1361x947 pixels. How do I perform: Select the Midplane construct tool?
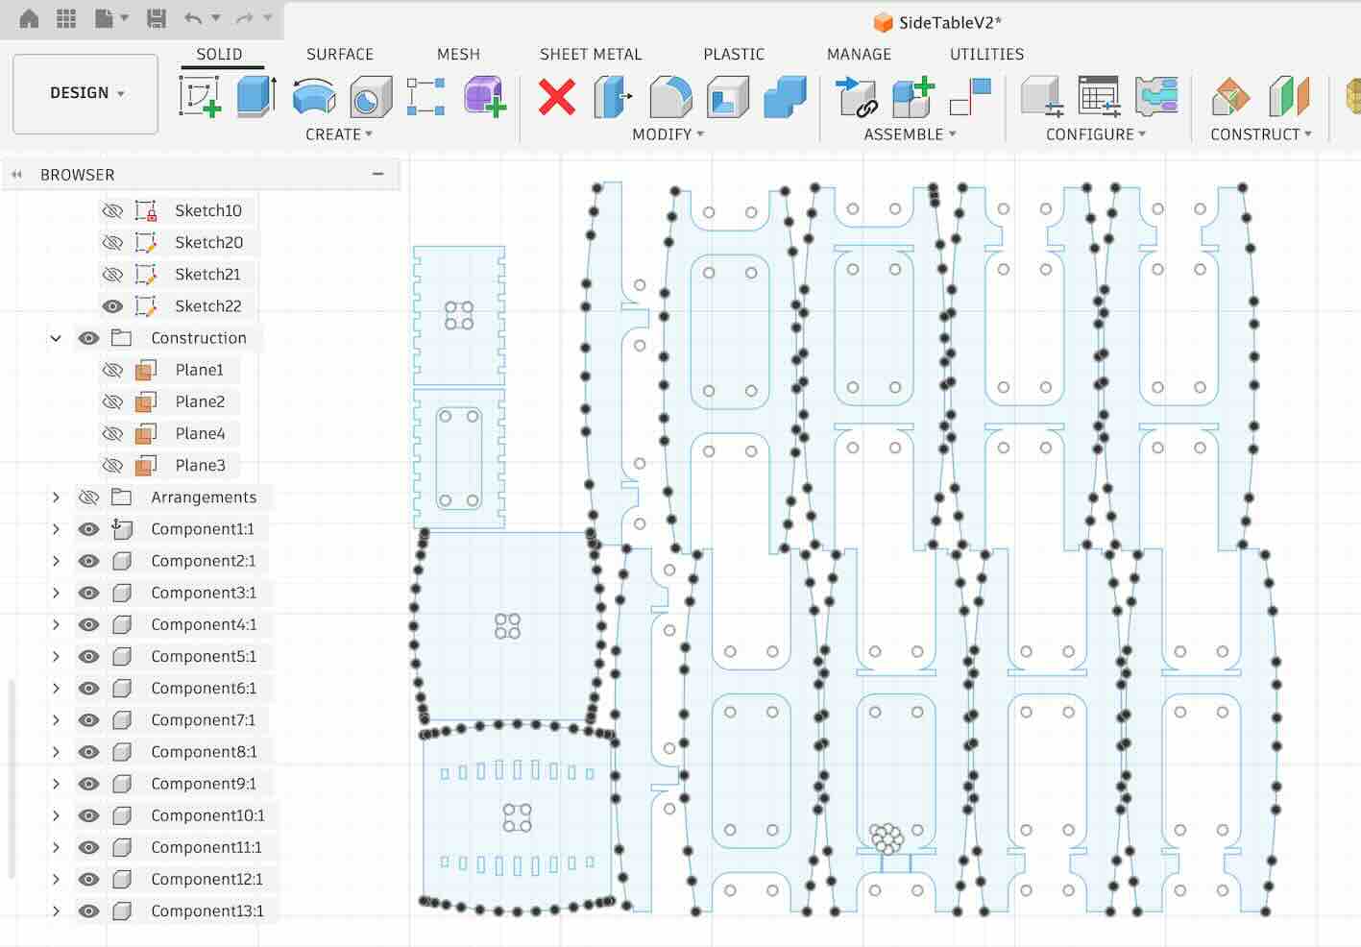[1289, 97]
